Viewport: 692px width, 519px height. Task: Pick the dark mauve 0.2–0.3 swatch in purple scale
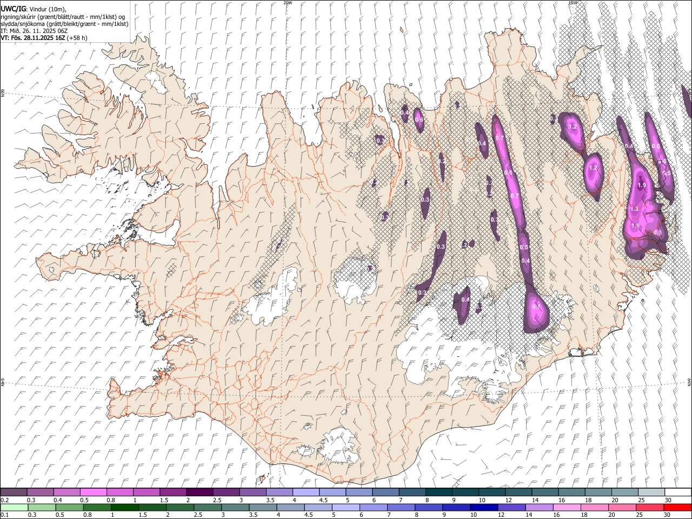[x=14, y=492]
